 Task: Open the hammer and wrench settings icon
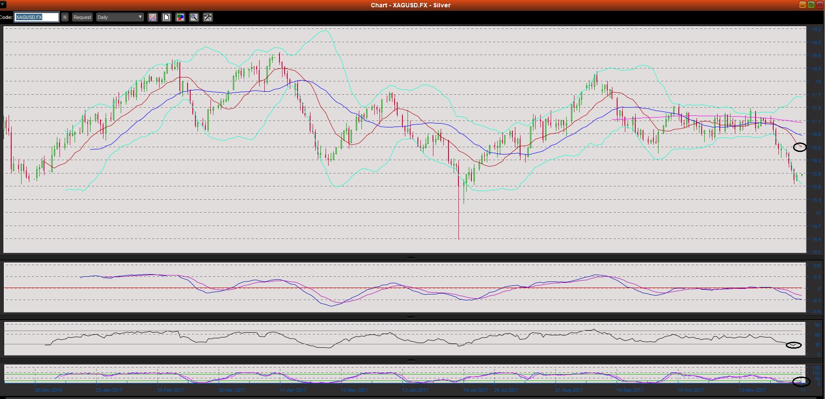(208, 17)
